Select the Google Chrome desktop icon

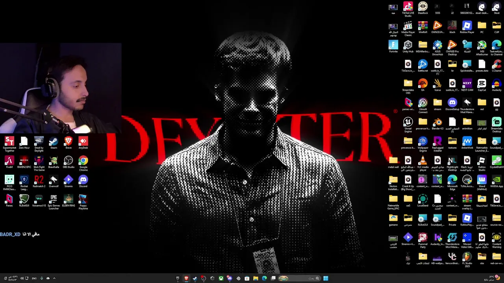(83, 164)
